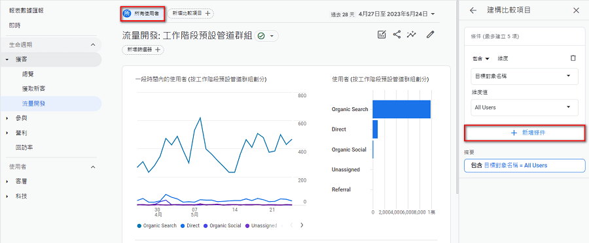
Task: Open the 目標對象名稱 dimension dropdown
Action: (x=524, y=76)
